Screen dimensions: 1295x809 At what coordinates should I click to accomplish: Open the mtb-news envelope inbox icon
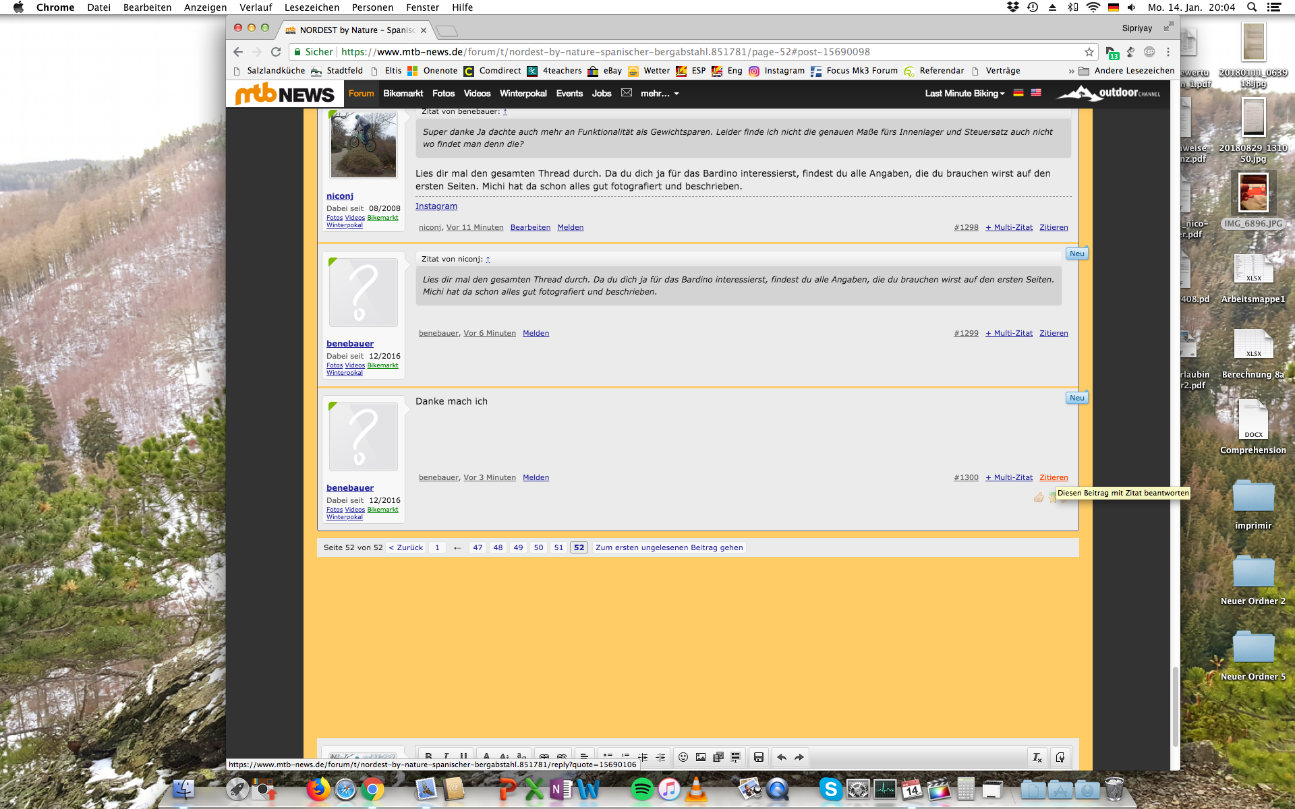click(x=627, y=93)
